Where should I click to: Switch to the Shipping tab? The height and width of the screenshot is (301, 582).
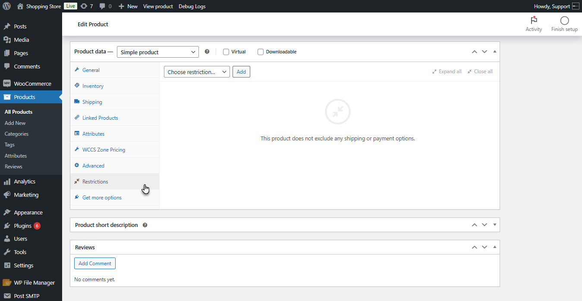[x=115, y=102]
